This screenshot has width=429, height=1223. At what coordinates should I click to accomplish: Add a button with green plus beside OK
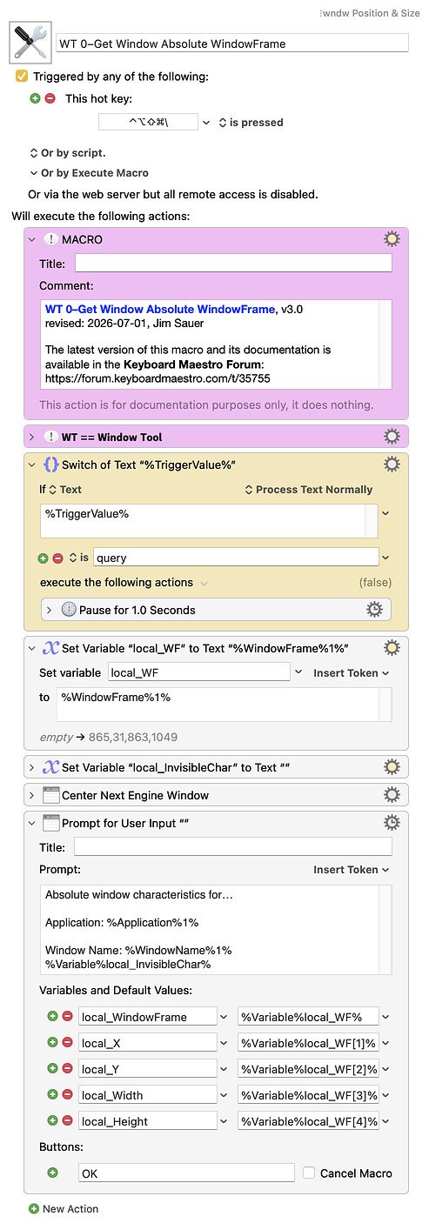coord(52,1173)
